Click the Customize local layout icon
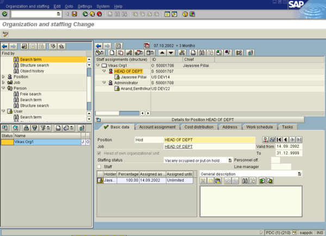Image resolution: width=326 pixels, height=236 pixels. [192, 14]
